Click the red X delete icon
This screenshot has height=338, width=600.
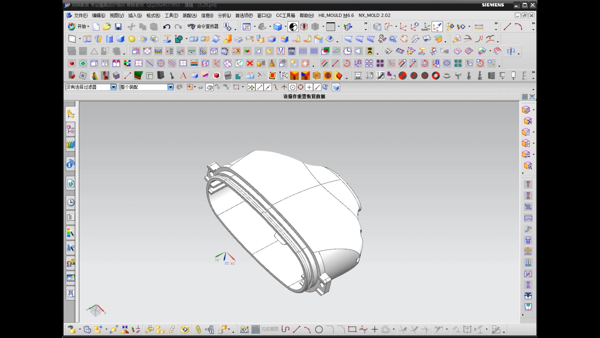click(250, 64)
